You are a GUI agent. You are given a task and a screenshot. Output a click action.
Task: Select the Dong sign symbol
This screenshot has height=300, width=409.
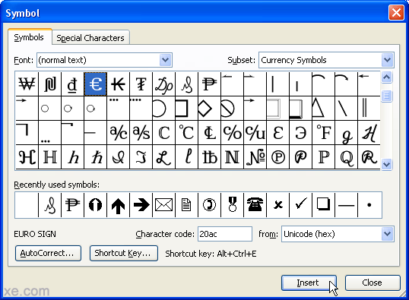72,84
